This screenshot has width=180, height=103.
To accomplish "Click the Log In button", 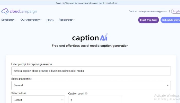I will point(176,11).
